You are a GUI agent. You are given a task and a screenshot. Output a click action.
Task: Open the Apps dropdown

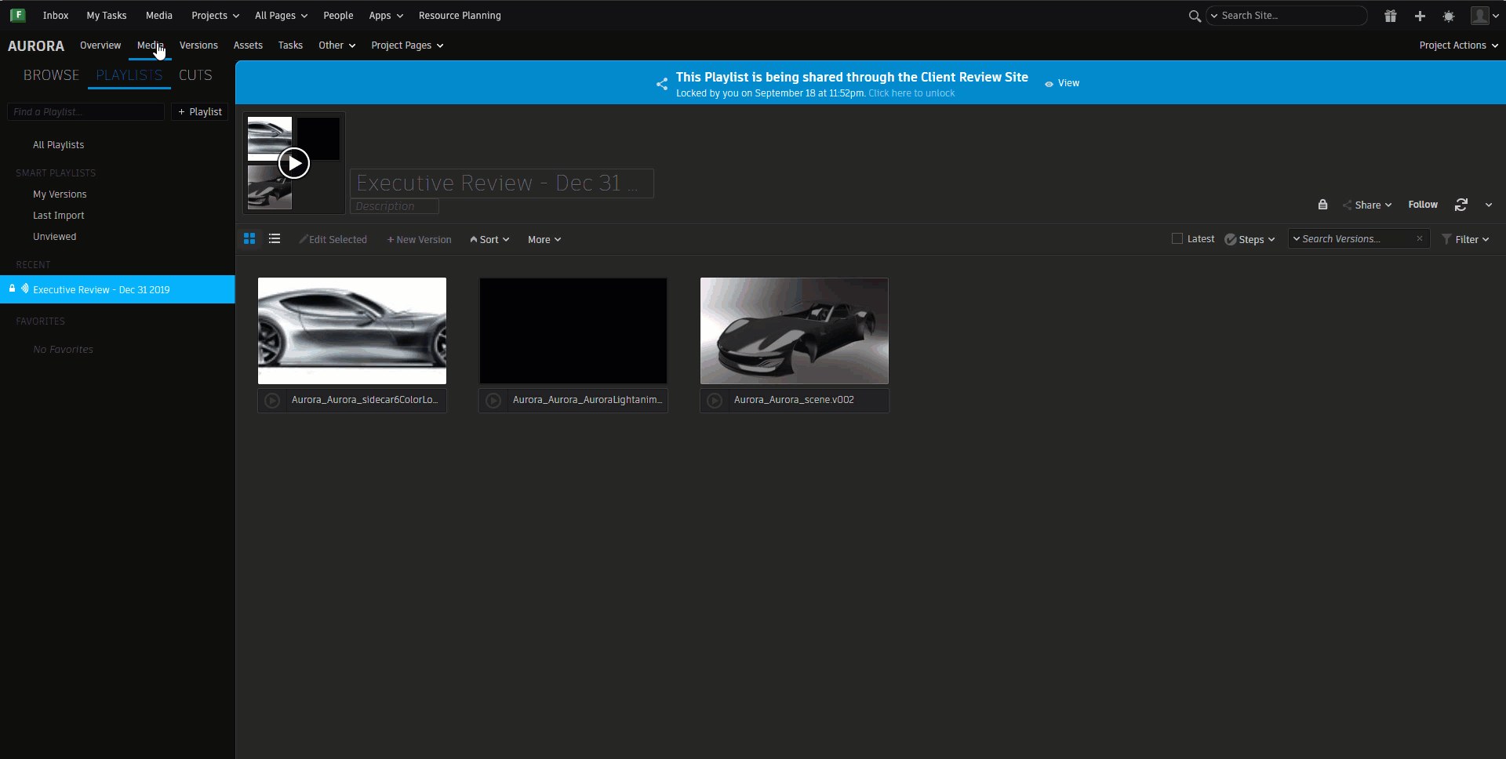pos(386,16)
